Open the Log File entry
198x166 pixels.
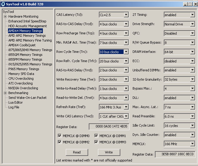click(14, 107)
